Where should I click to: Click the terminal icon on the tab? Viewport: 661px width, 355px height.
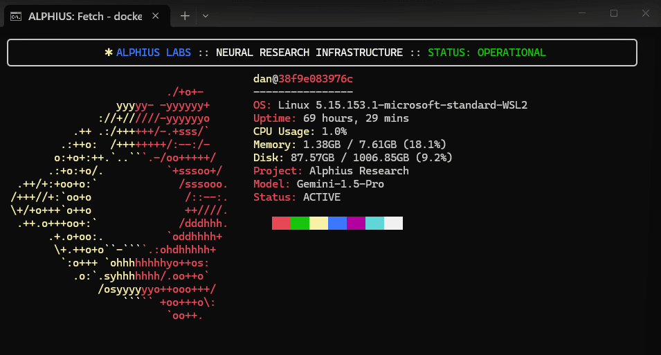point(16,17)
